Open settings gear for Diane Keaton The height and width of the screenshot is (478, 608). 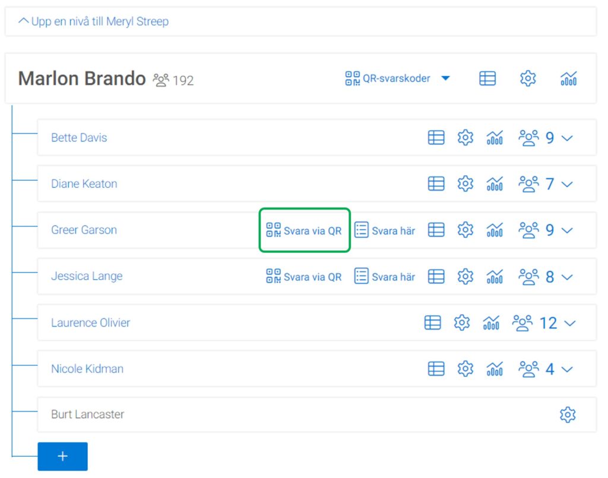click(465, 184)
